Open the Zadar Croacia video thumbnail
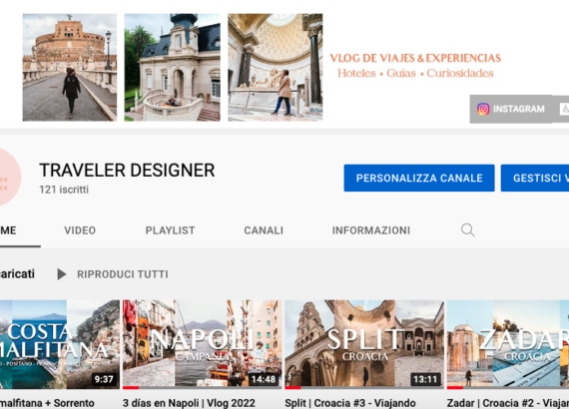Screen dimensions: 569x409 tap(508, 344)
